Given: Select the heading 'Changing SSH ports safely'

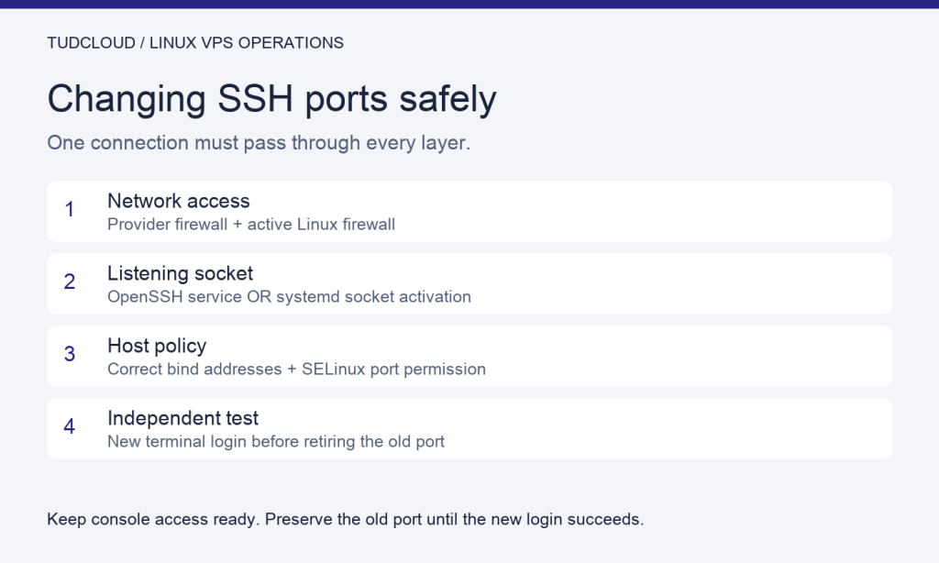Looking at the screenshot, I should click(x=271, y=99).
